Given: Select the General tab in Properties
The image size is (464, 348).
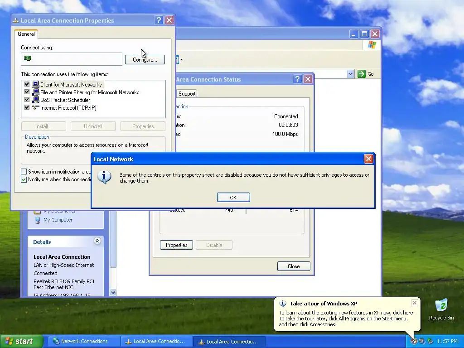Looking at the screenshot, I should pos(26,34).
